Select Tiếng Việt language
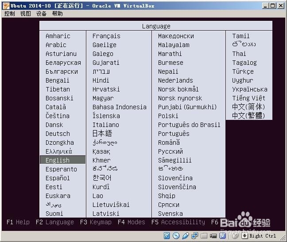The image size is (287, 242). [248, 98]
